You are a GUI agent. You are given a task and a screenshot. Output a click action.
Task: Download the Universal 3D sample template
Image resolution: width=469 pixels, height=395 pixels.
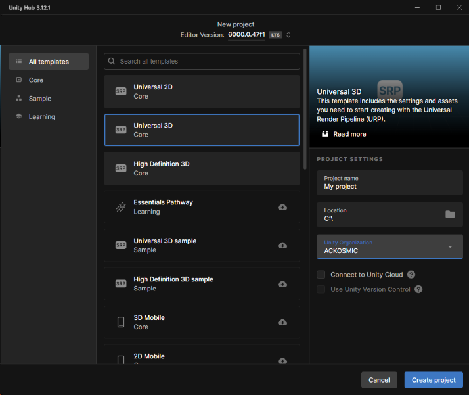click(282, 245)
